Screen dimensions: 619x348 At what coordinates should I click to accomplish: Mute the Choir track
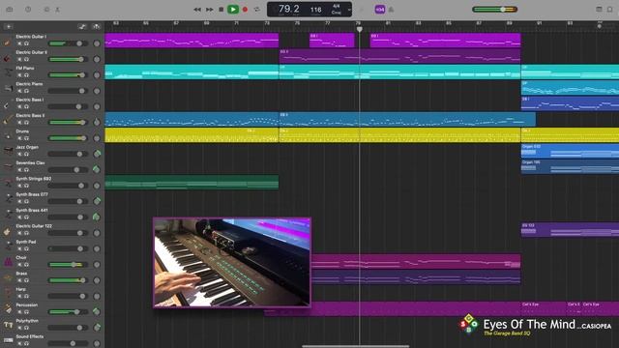point(19,264)
